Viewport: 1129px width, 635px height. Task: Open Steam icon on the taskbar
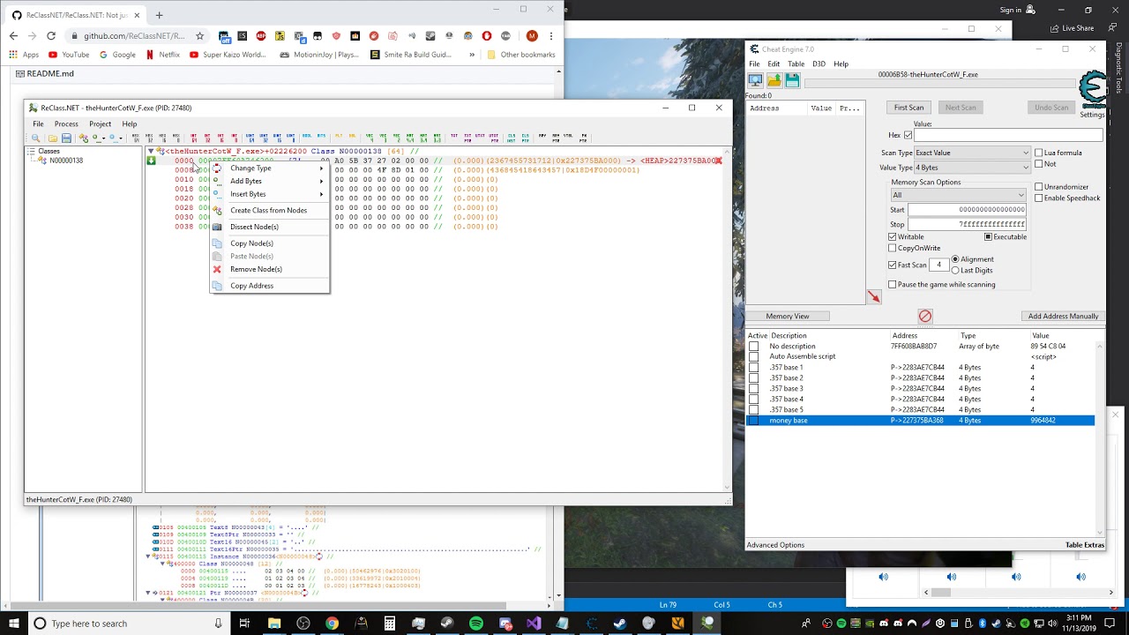coord(620,624)
